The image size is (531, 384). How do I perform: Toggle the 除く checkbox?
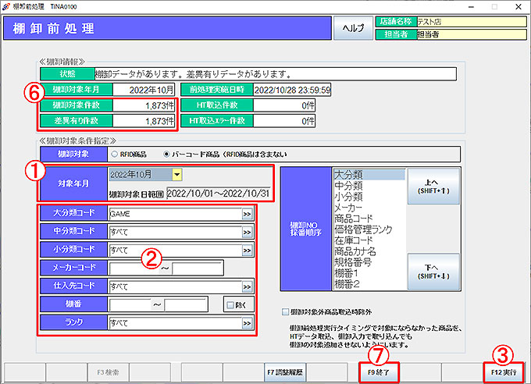pos(229,304)
